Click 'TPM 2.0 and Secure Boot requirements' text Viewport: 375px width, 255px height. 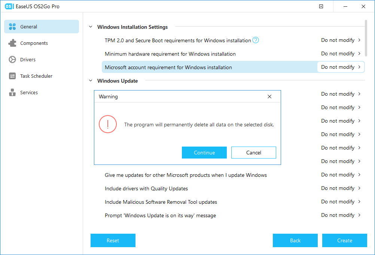point(178,40)
